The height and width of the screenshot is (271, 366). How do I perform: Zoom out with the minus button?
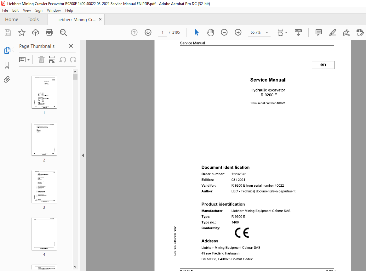(224, 32)
